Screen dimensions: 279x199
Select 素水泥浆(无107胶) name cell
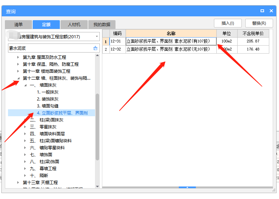pos(171,49)
